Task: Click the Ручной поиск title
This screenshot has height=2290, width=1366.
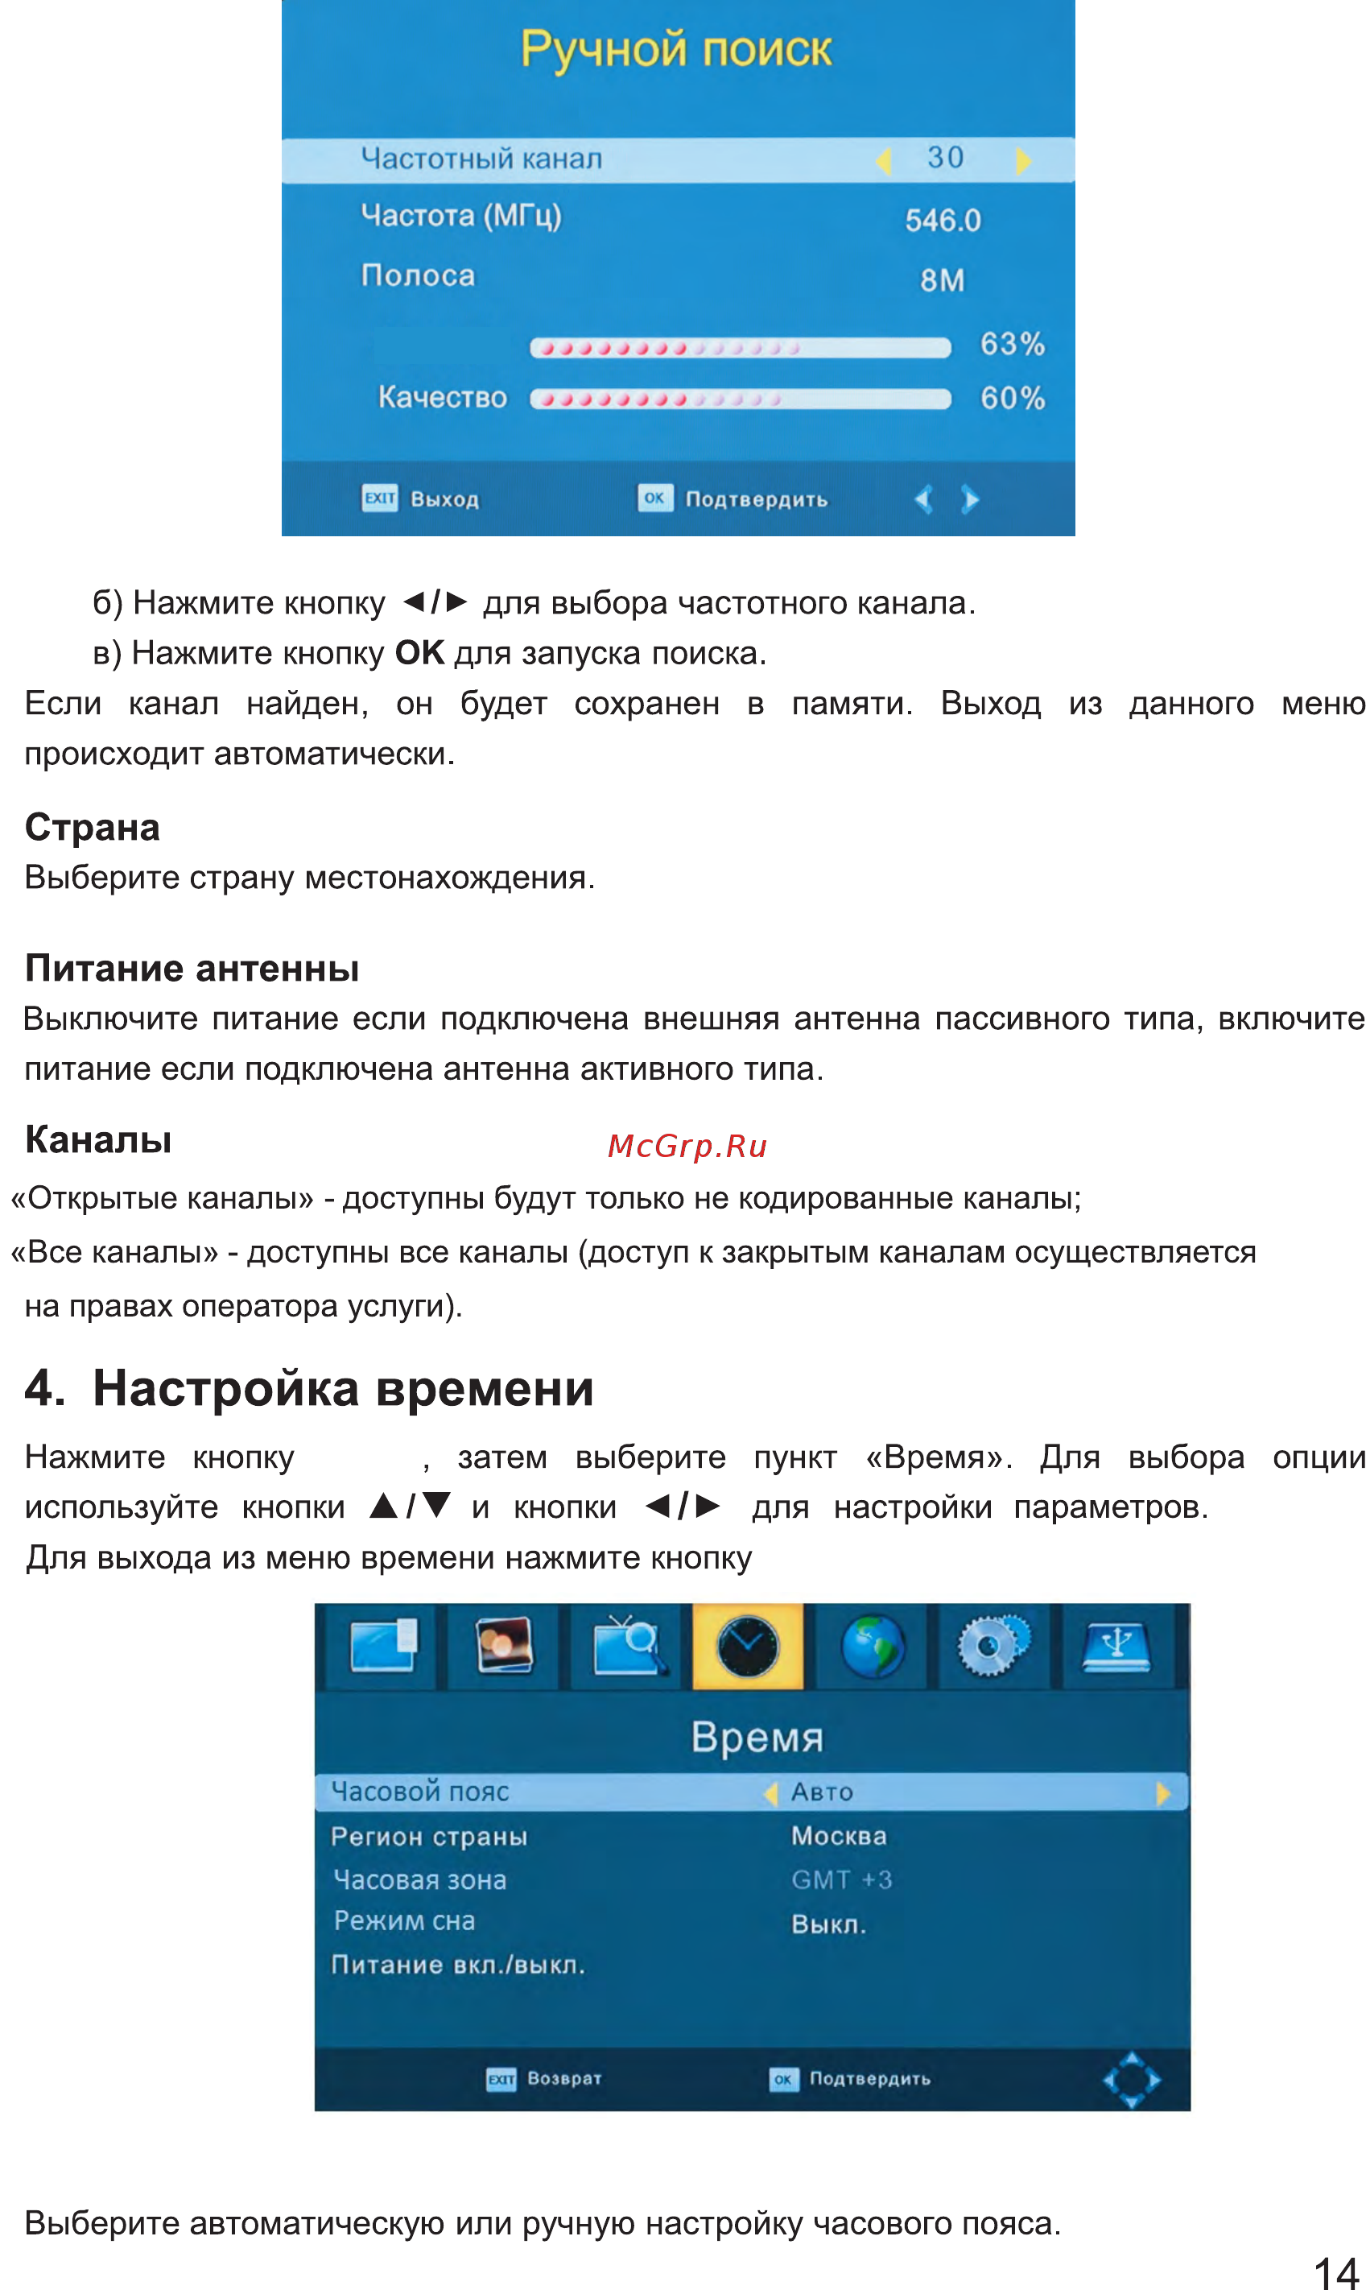Action: coord(675,49)
